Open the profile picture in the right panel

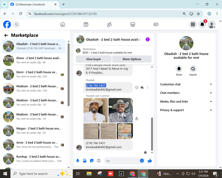186,43
